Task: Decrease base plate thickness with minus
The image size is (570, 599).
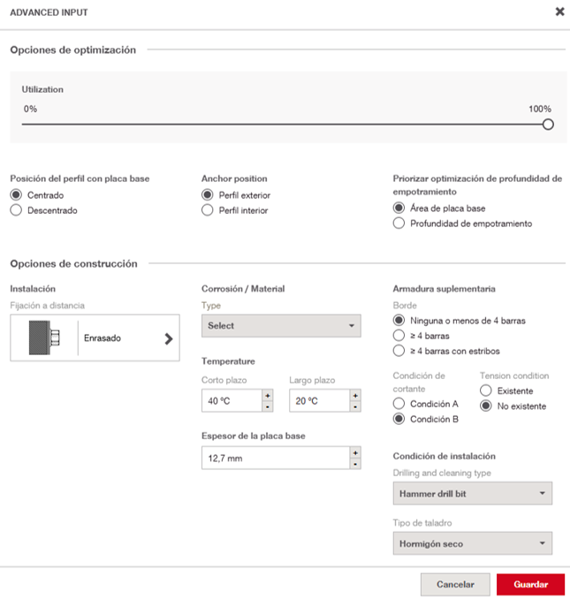Action: (x=355, y=464)
